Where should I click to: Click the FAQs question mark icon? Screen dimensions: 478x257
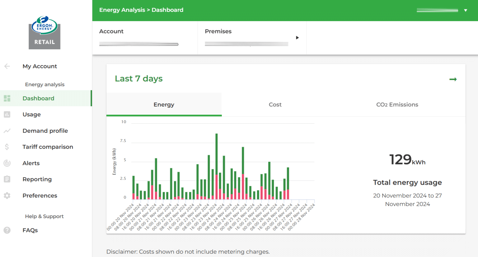click(x=7, y=230)
